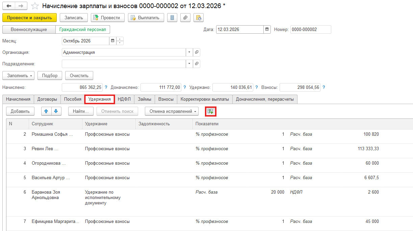Image resolution: width=413 pixels, height=231 pixels.
Task: Open the Начисления tab
Action: click(x=18, y=99)
